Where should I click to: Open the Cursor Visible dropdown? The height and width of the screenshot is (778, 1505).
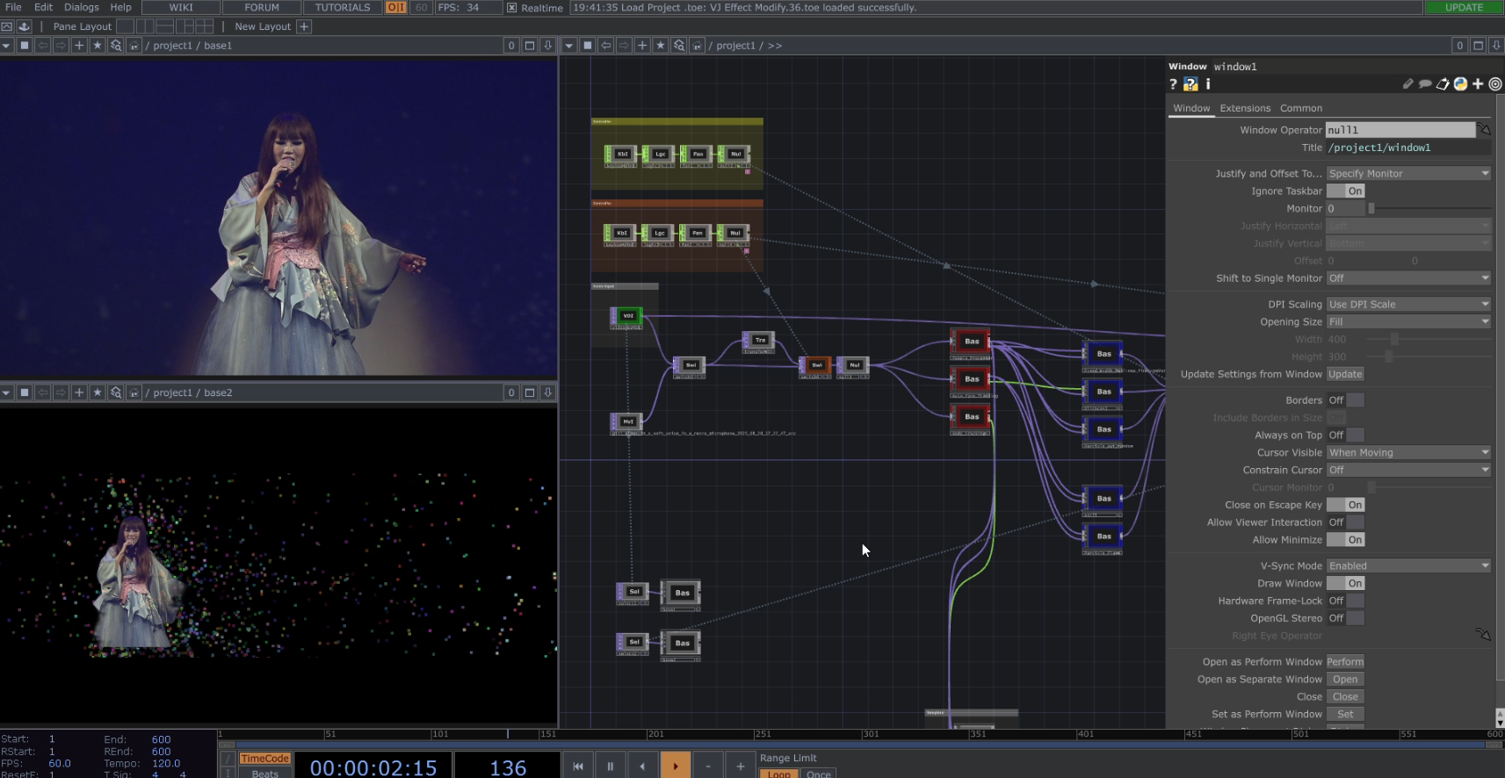click(1407, 453)
